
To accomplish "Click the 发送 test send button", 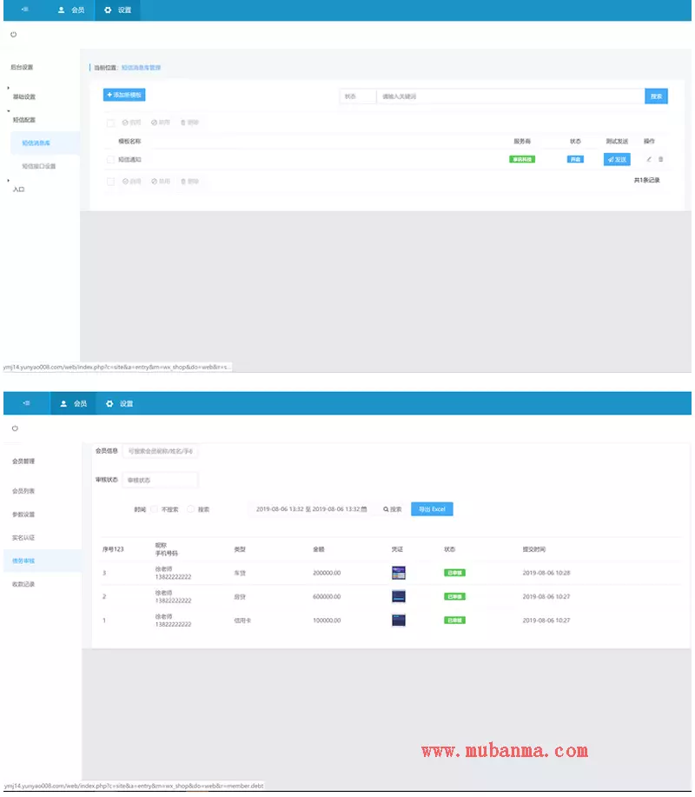I will tap(616, 159).
